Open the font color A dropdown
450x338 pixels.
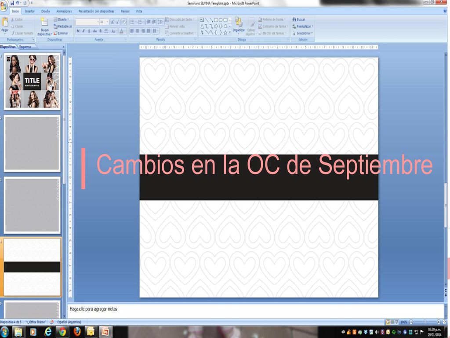[122, 31]
